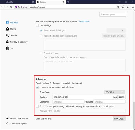Uncheck I use a proxy checkbox
135x130 pixels.
[x=37, y=87]
